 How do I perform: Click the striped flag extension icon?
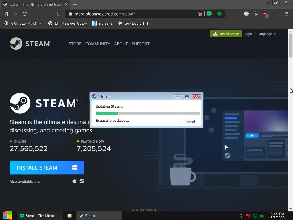point(246,14)
